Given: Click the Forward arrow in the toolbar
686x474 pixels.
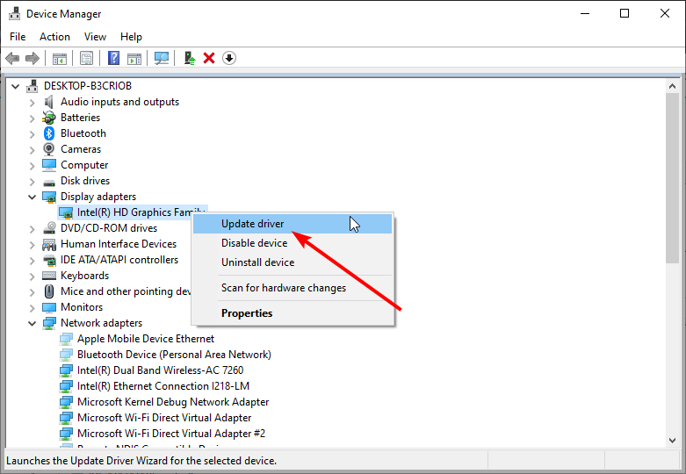Looking at the screenshot, I should (32, 58).
